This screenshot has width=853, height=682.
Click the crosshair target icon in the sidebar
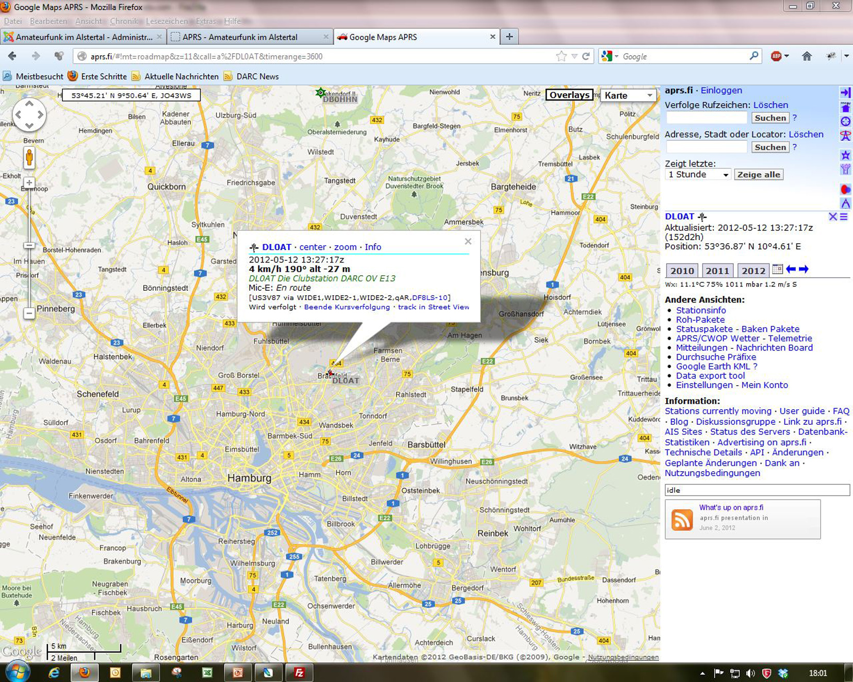pyautogui.click(x=845, y=122)
